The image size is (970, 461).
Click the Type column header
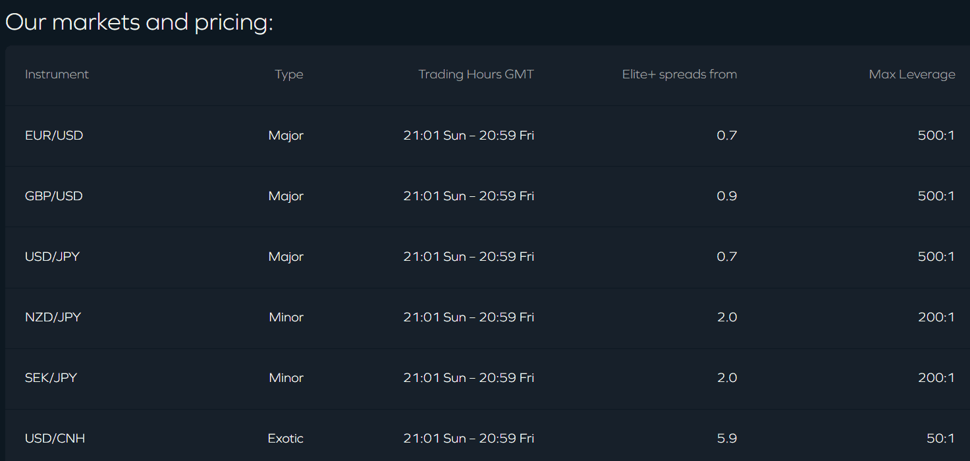(289, 74)
